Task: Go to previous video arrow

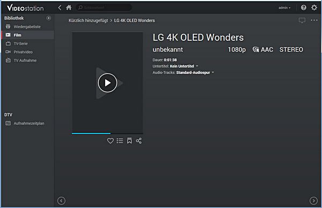Action: (61, 200)
